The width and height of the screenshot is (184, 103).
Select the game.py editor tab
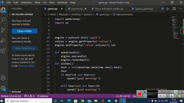(52, 9)
